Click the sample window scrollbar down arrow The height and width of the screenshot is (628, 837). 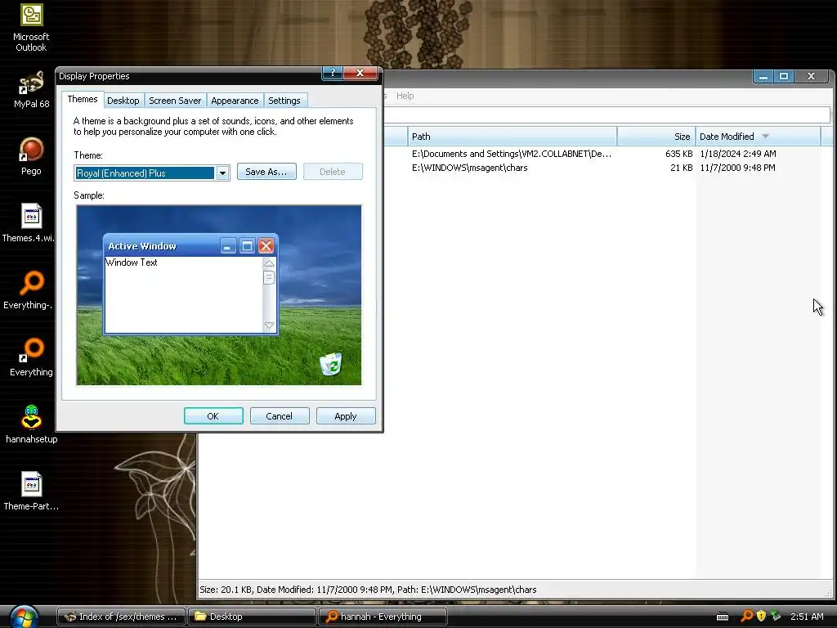tap(269, 325)
